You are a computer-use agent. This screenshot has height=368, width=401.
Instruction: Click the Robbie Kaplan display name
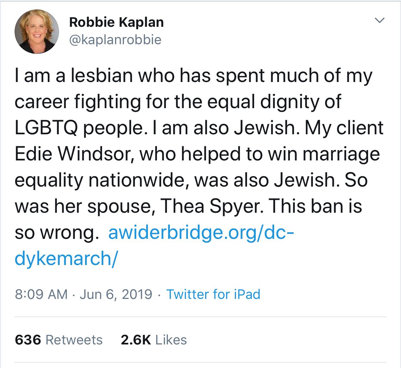coord(116,22)
